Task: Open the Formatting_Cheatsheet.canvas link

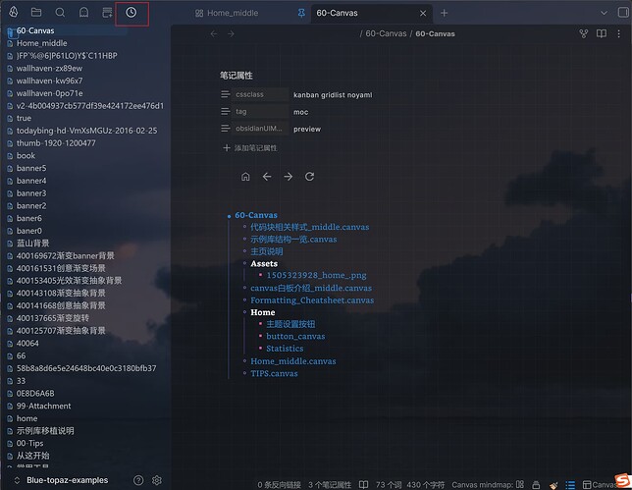Action: [312, 300]
